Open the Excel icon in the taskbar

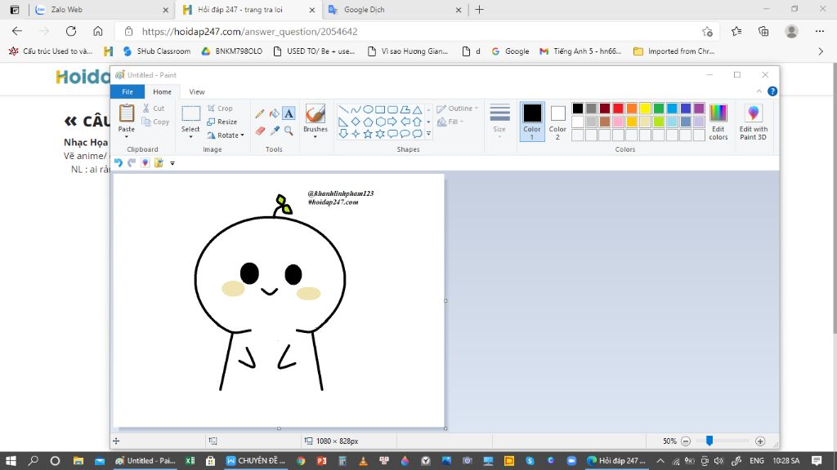[190, 460]
